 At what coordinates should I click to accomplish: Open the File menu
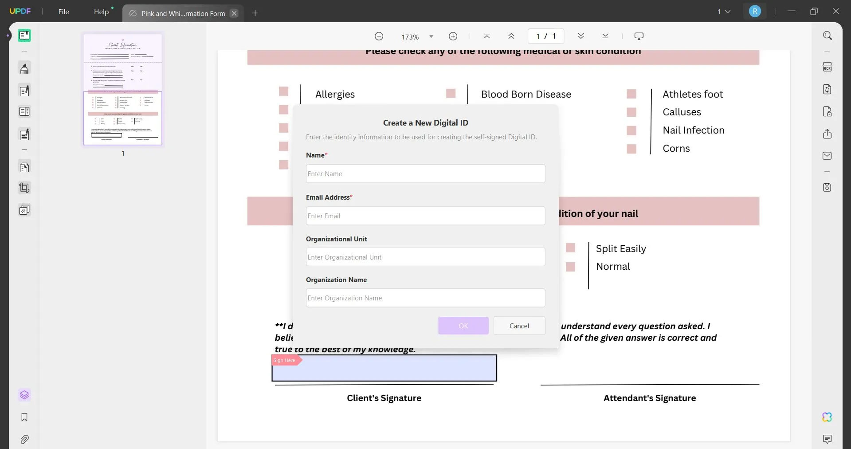coord(63,12)
